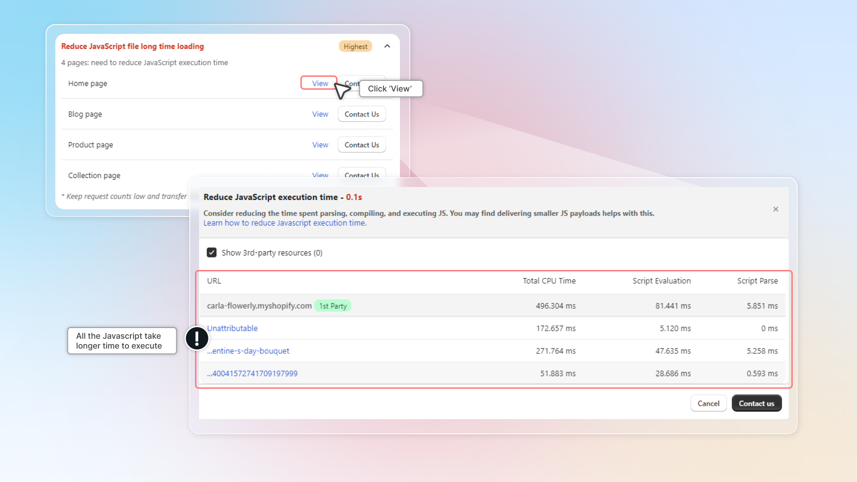Click View for Product page
This screenshot has height=482, width=857.
click(x=320, y=145)
